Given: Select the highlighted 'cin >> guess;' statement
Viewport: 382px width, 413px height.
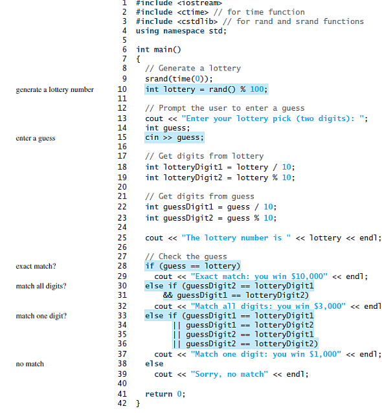Looking at the screenshot, I should pos(174,137).
